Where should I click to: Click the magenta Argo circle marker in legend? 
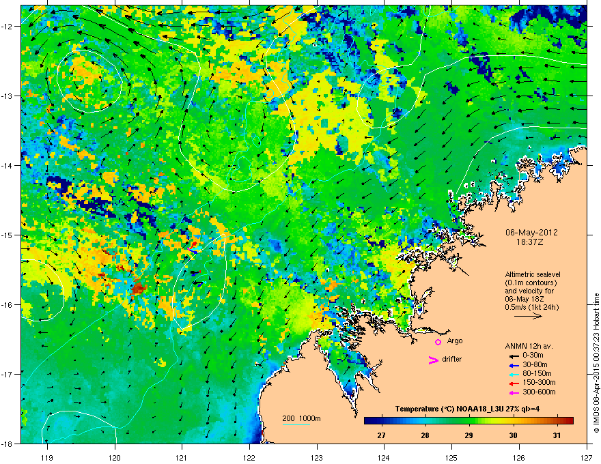click(438, 342)
